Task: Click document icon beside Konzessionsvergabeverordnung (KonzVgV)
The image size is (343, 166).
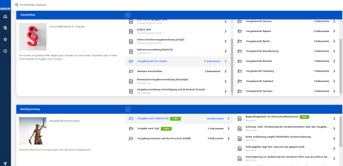Action: 131,82
